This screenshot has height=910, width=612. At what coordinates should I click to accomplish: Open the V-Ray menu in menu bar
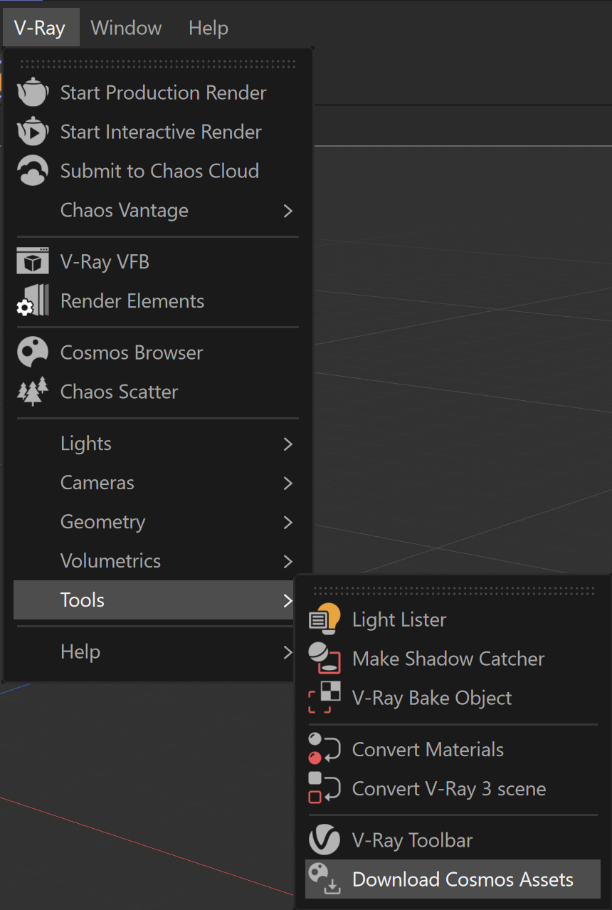[x=40, y=28]
